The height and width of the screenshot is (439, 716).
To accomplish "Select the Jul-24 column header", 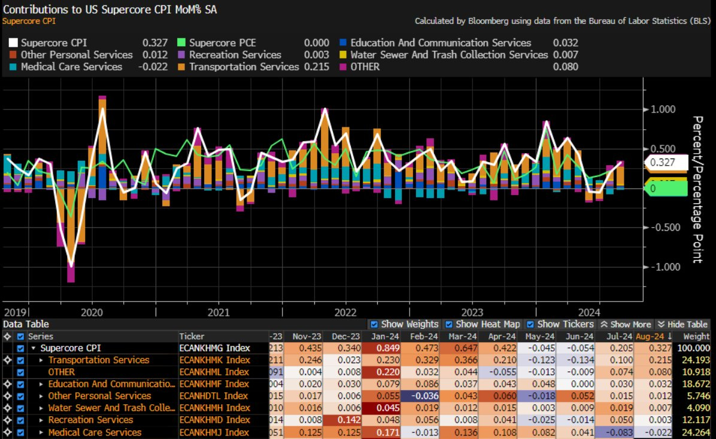I will pyautogui.click(x=618, y=336).
